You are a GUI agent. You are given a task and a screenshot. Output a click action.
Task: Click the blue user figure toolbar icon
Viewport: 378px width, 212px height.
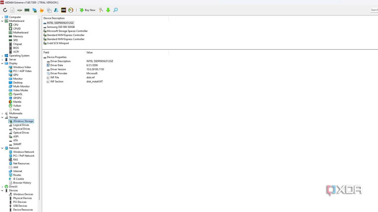[56, 10]
